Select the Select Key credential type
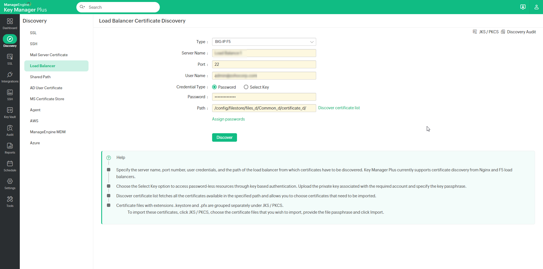Screen dimensions: 543x269 tap(245, 87)
